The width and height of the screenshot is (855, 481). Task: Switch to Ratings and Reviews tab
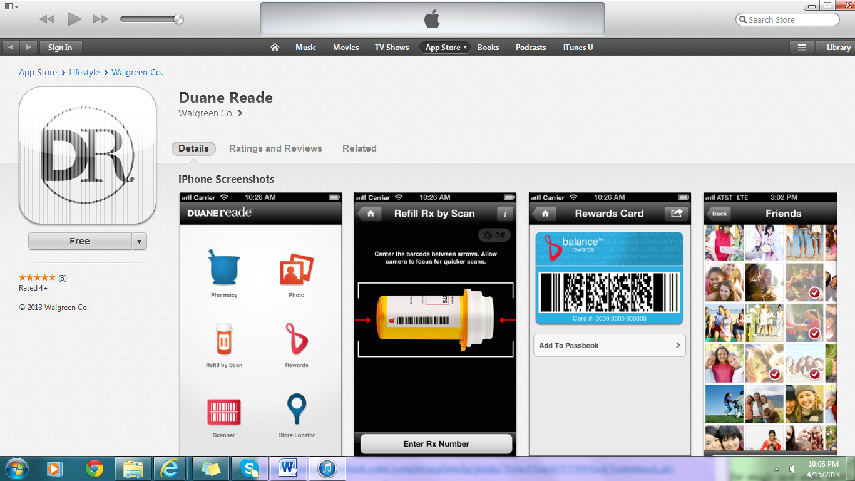[x=275, y=148]
